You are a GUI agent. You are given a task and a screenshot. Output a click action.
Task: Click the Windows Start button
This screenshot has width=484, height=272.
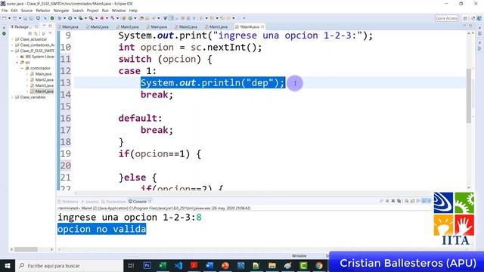coord(8,265)
